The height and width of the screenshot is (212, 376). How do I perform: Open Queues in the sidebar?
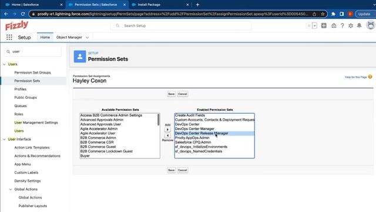(21, 106)
